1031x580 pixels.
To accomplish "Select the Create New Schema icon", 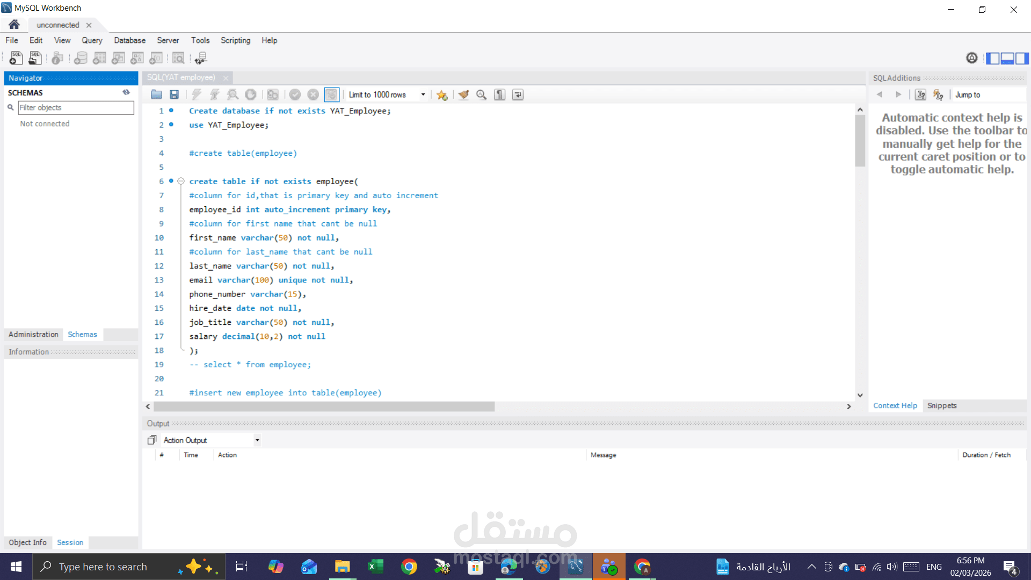I will click(80, 58).
